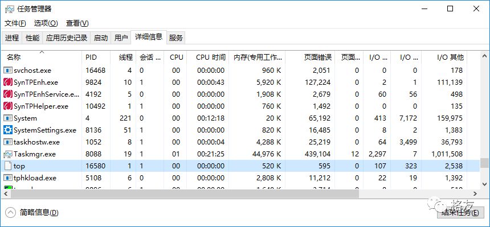The width and height of the screenshot is (490, 227).
Task: Switch to the 服务 tab
Action: 175,38
